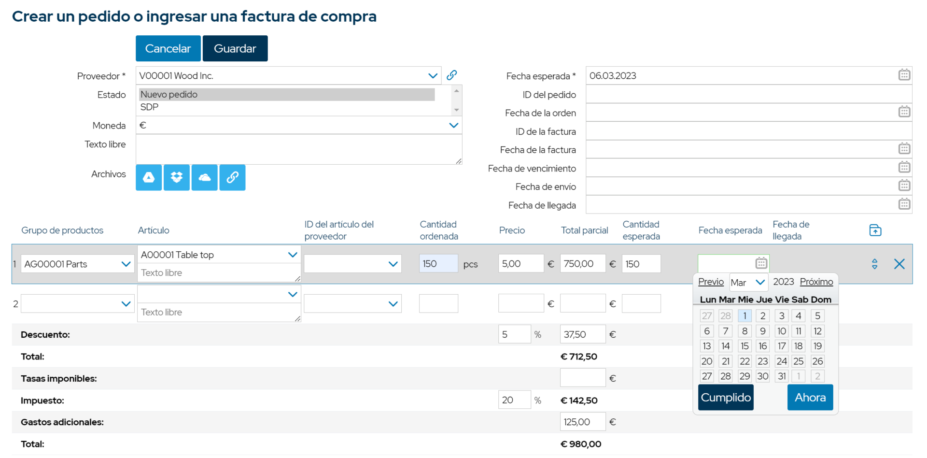This screenshot has height=458, width=927.
Task: Open the Moneda currency dropdown
Action: pos(453,125)
